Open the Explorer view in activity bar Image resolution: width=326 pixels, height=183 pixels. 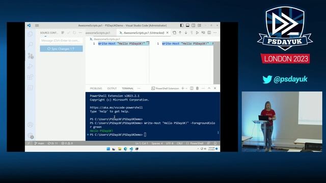click(x=31, y=34)
